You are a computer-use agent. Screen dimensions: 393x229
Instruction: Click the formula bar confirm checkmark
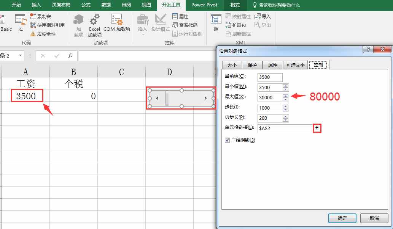(57, 56)
